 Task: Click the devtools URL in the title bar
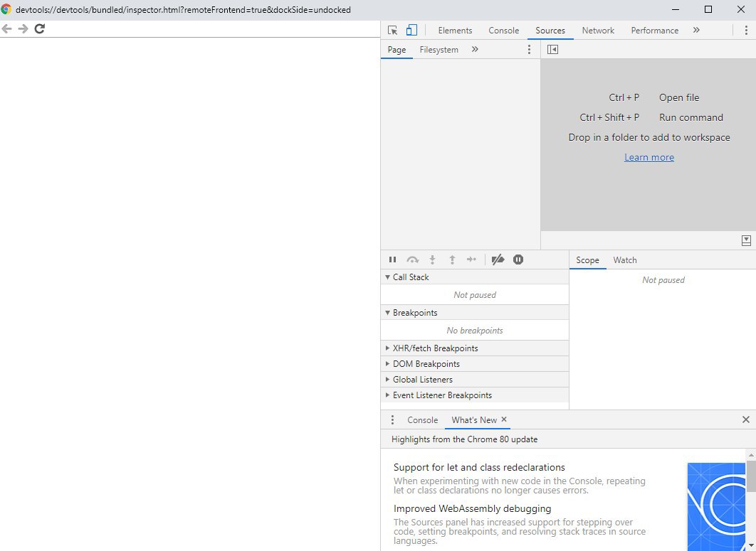[x=183, y=10]
